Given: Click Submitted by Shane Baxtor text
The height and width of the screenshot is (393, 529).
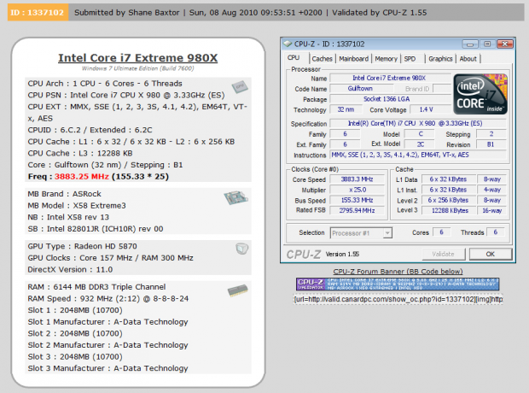Looking at the screenshot, I should coord(127,13).
